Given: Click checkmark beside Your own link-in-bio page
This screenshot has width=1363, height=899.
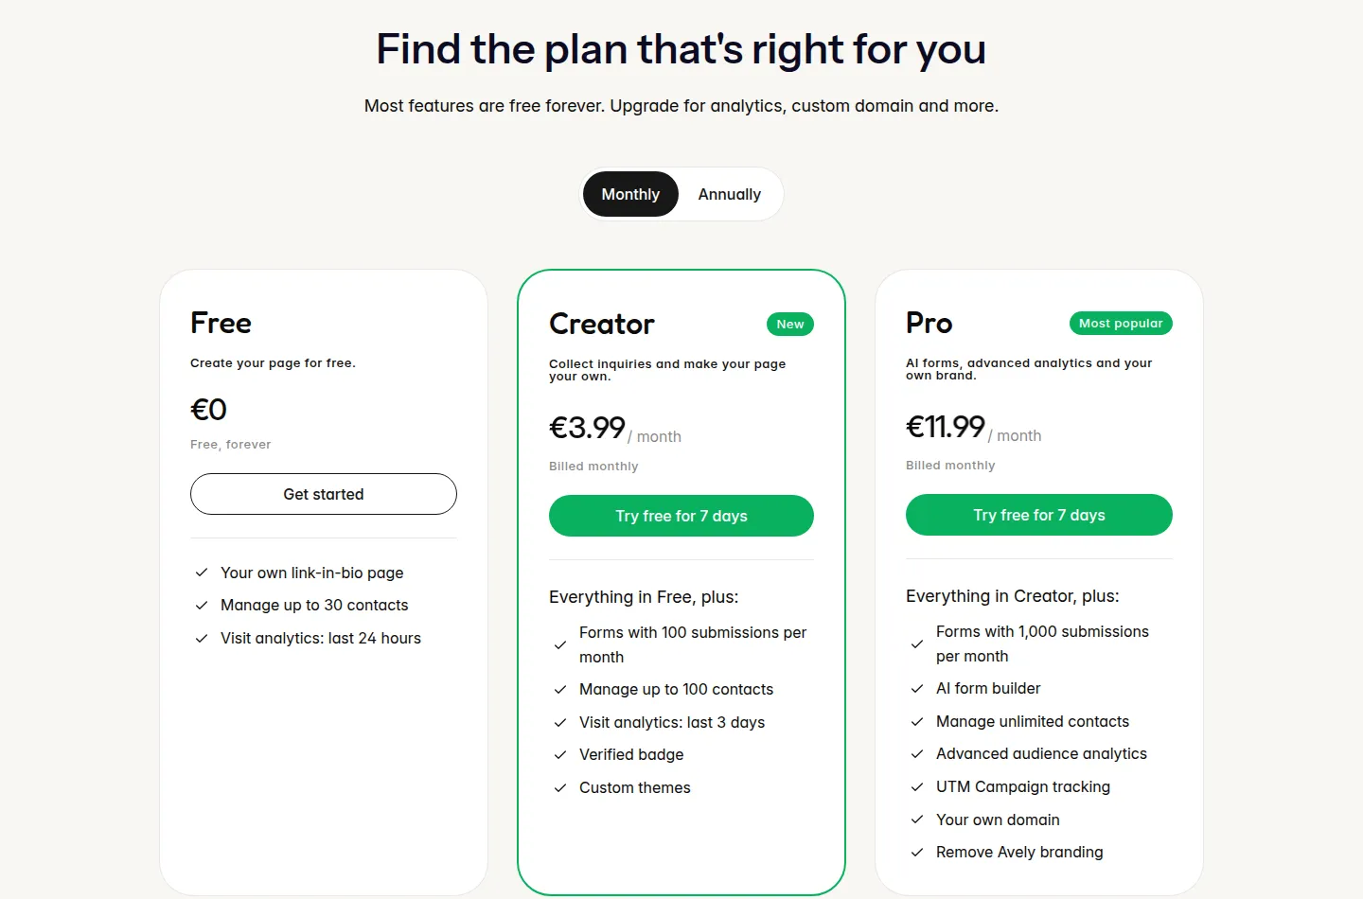Looking at the screenshot, I should click(x=202, y=573).
